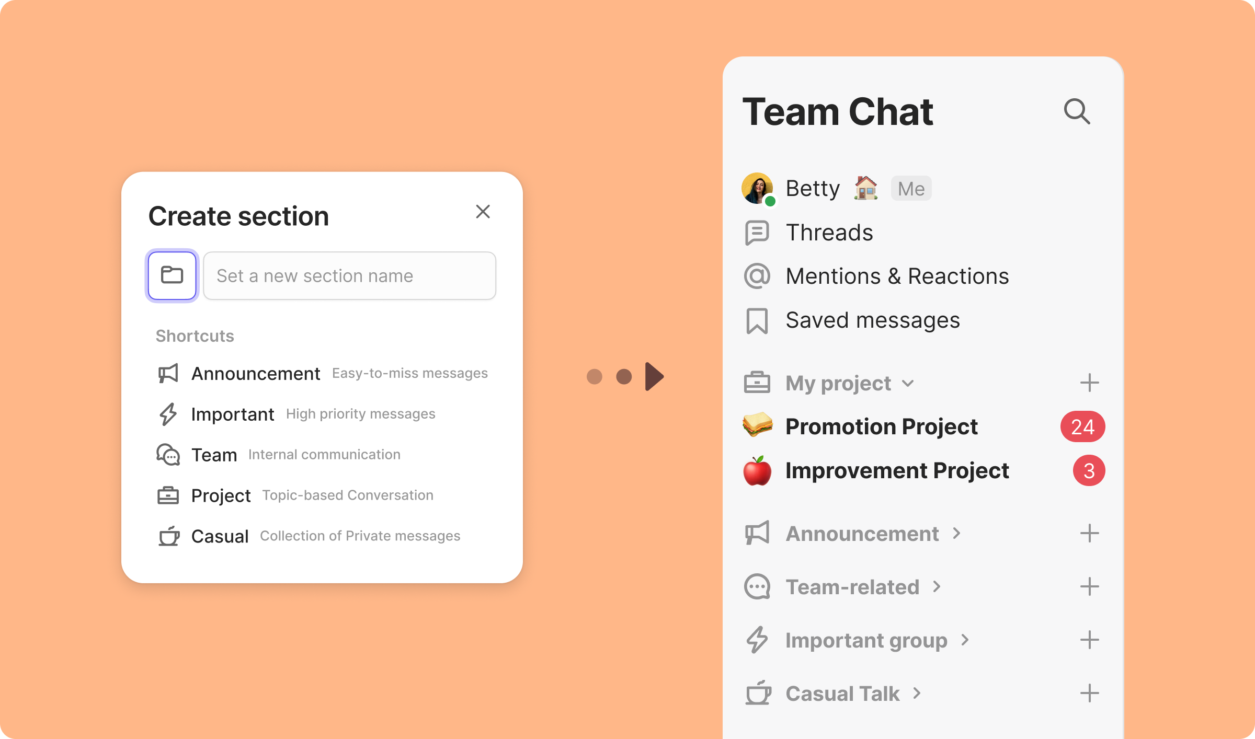Expand the Team-related section
This screenshot has height=739, width=1255.
pyautogui.click(x=937, y=587)
